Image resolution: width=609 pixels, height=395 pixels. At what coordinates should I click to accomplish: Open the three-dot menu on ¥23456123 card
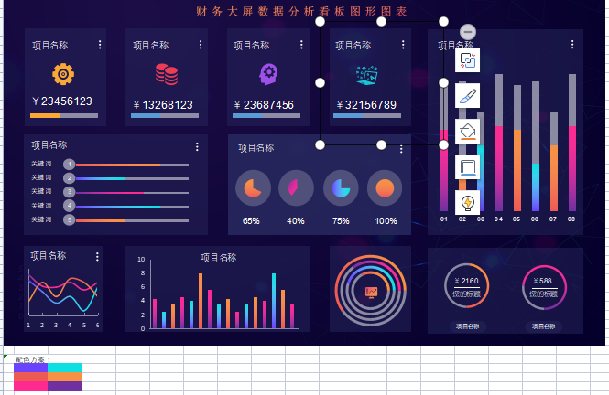coord(96,44)
